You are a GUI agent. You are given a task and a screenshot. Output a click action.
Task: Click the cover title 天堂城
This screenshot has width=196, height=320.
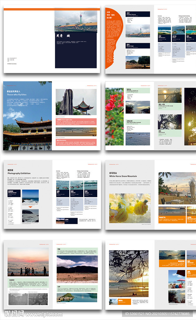click(x=63, y=36)
